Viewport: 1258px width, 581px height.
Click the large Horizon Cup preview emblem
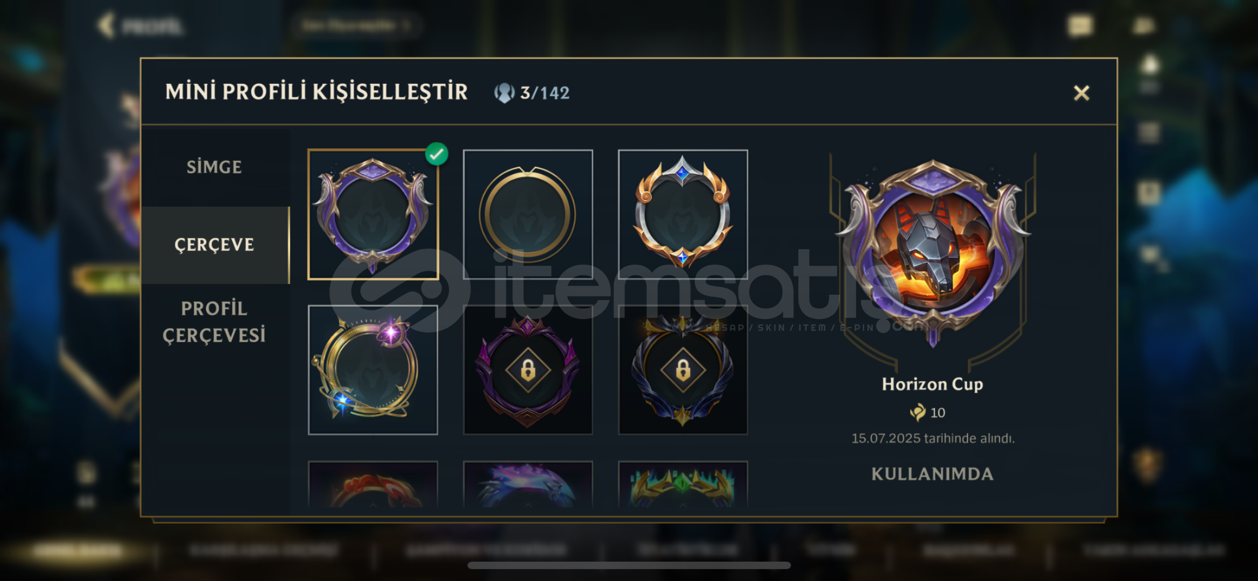[933, 253]
